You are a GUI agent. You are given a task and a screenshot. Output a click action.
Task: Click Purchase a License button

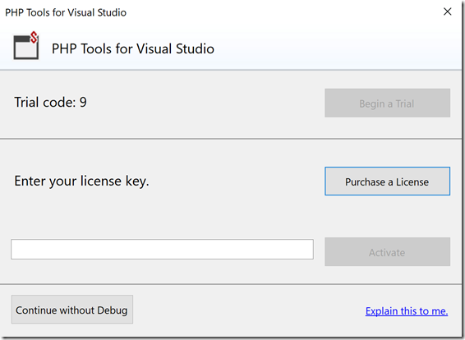tap(387, 181)
